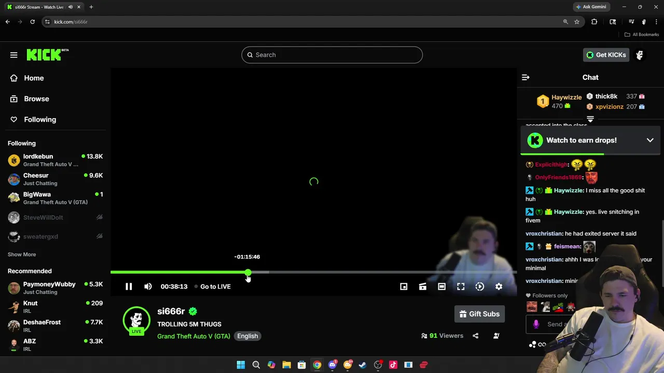664x373 pixels.
Task: Open si666r streamer avatar
Action: coord(136,320)
